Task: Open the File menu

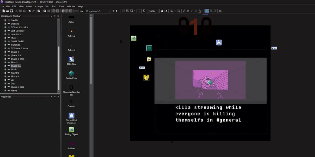Action: coord(8,6)
